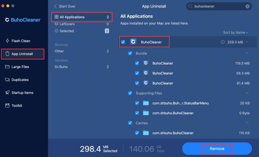
Task: Uncheck the StatusBarMenu folder checkbox
Action: [137, 103]
